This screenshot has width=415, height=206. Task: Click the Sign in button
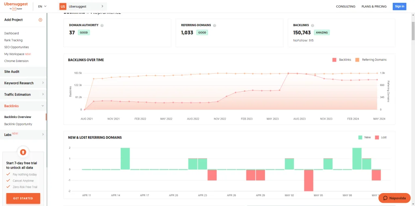pyautogui.click(x=399, y=6)
